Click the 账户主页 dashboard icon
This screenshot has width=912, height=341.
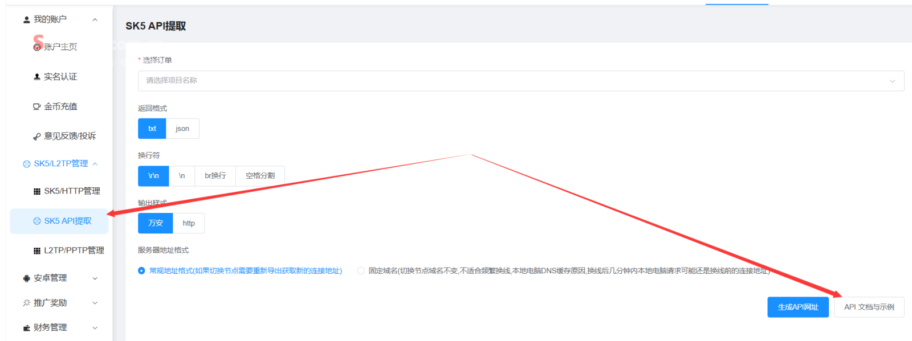coord(37,47)
